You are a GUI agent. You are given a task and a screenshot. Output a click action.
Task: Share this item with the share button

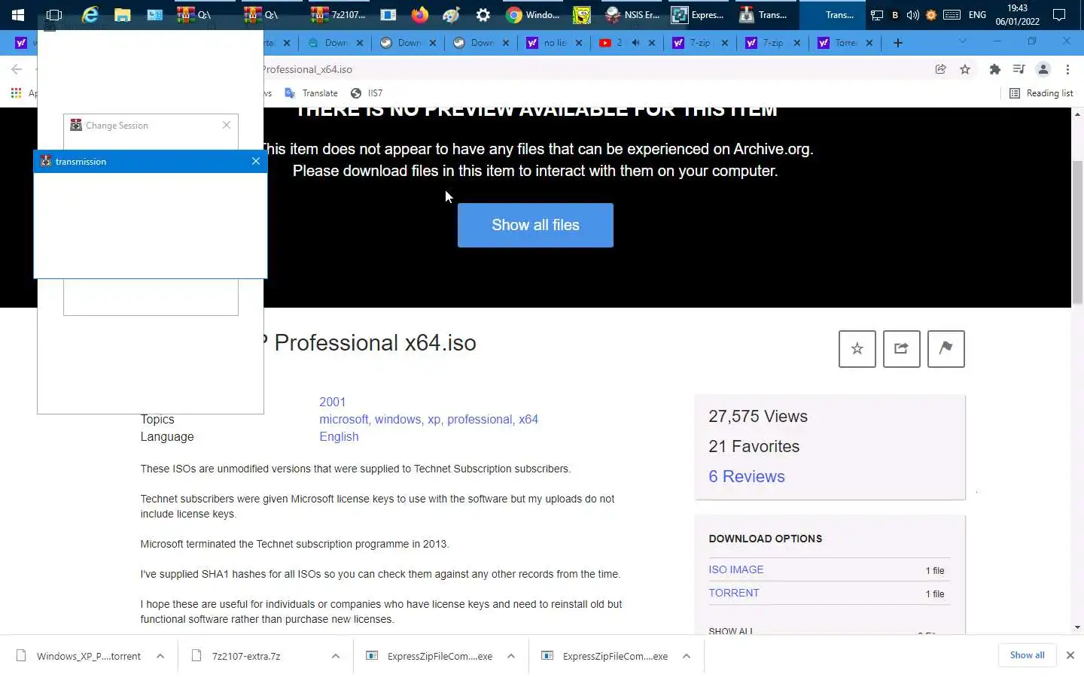click(902, 349)
